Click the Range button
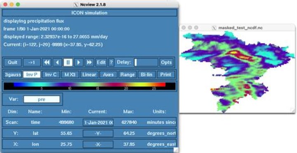 point(127,75)
